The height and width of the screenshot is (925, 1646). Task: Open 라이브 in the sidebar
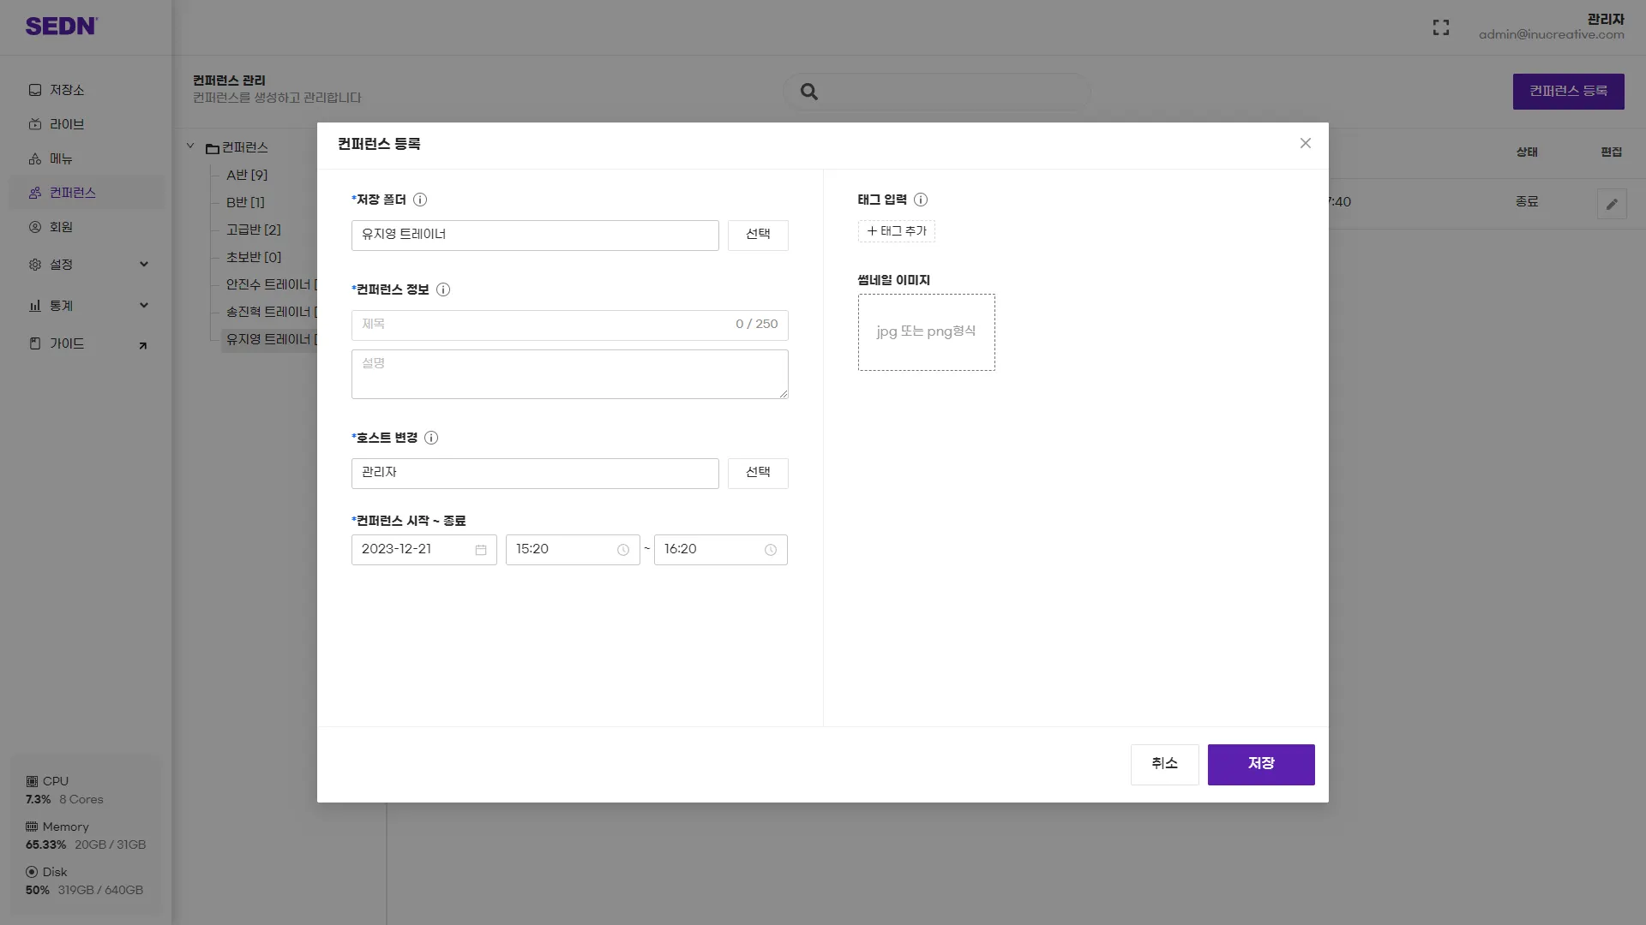point(67,124)
